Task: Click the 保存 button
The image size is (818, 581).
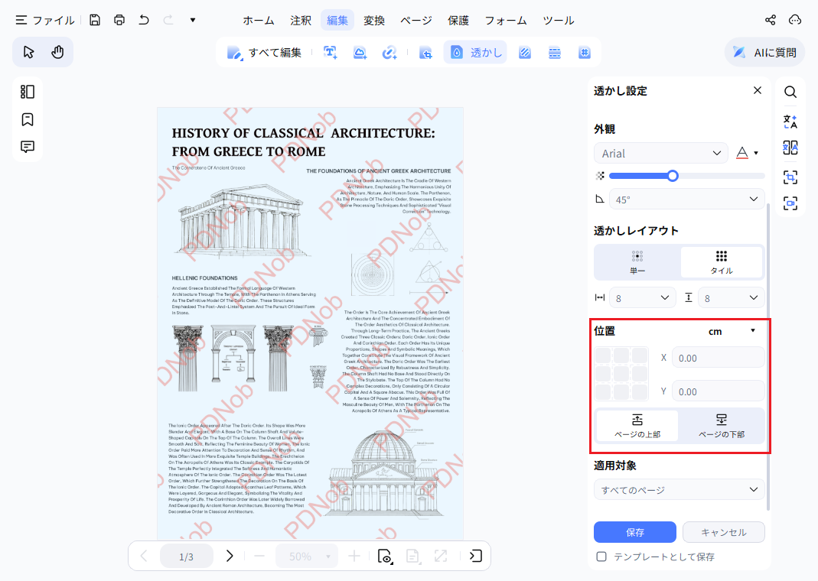Action: pyautogui.click(x=635, y=532)
